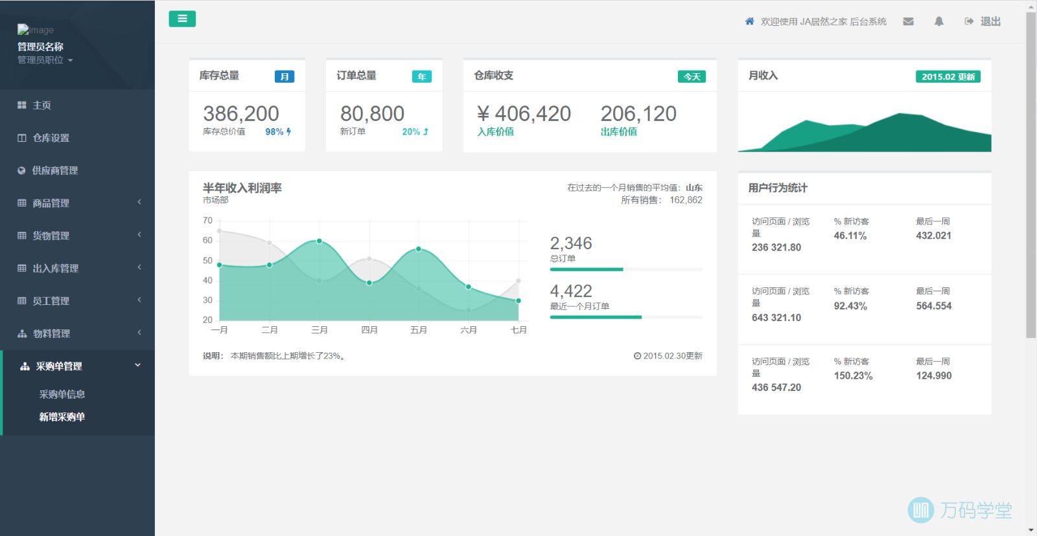Toggle the sidebar with the green hamburger button
The height and width of the screenshot is (536, 1037).
[182, 19]
